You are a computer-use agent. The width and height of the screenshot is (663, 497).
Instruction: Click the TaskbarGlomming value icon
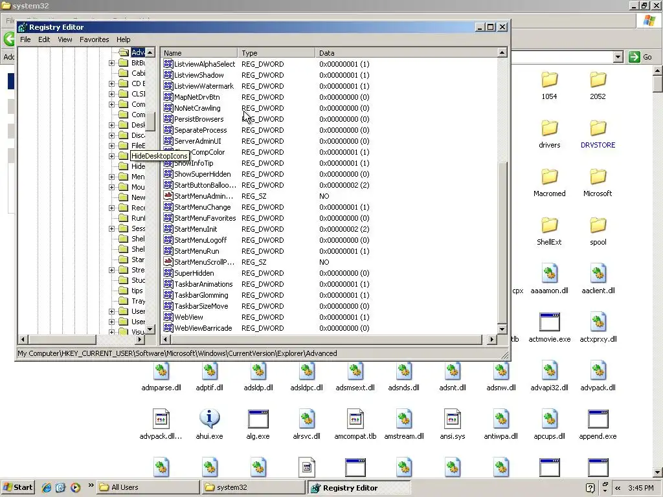[x=168, y=294]
